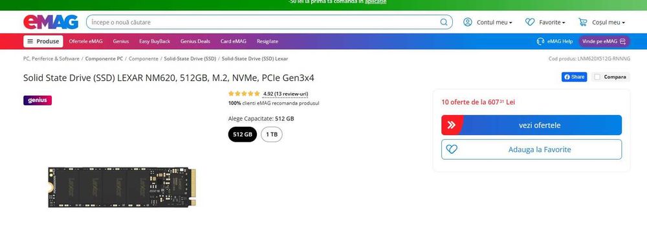This screenshot has height=236, width=647.
Task: Click Vinde pe eMAG button
Action: [604, 41]
